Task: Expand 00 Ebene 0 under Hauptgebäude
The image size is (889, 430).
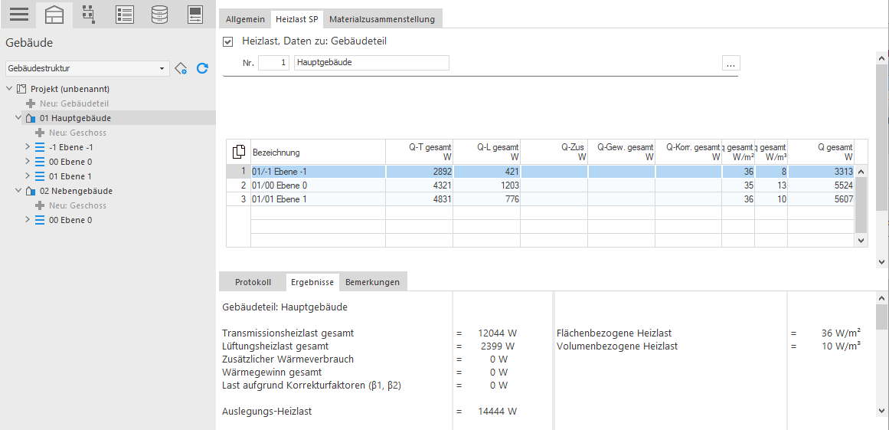Action: point(28,162)
